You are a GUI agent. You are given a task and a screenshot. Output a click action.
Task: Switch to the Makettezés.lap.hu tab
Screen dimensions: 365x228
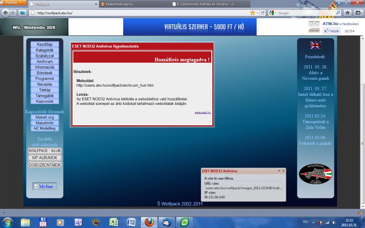pyautogui.click(x=132, y=4)
